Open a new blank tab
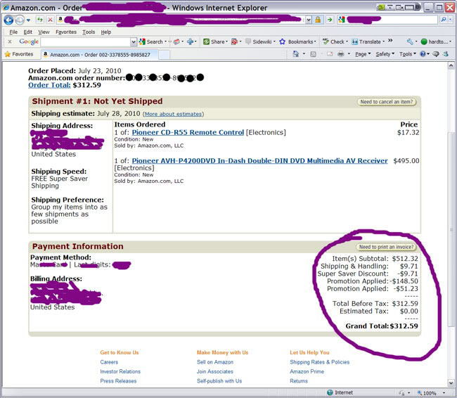 click(x=164, y=55)
